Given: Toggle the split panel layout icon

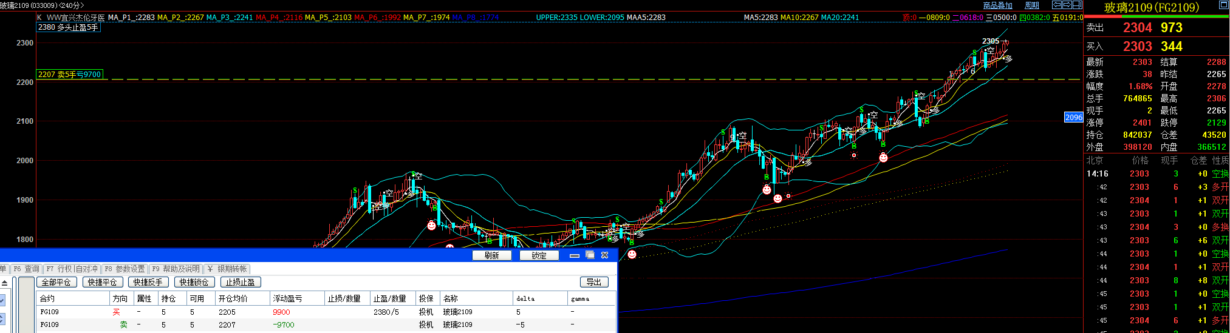Looking at the screenshot, I should coord(1078,5).
